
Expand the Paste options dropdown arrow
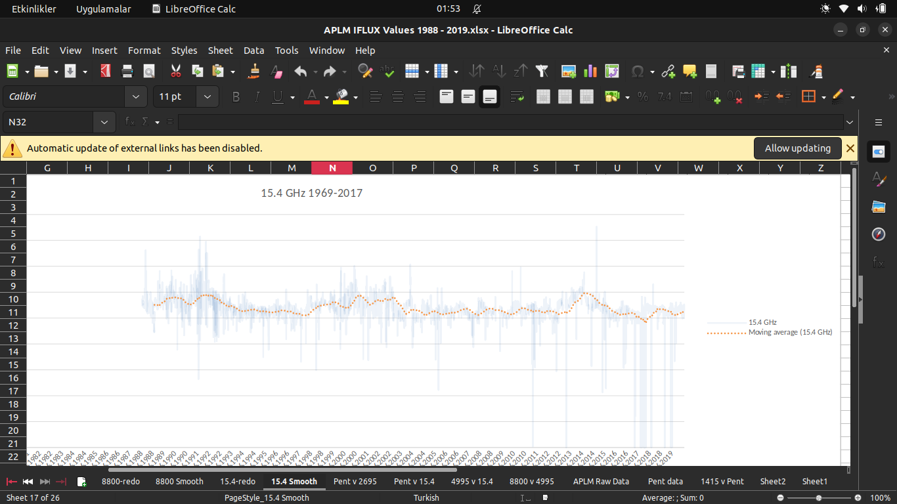pyautogui.click(x=232, y=72)
